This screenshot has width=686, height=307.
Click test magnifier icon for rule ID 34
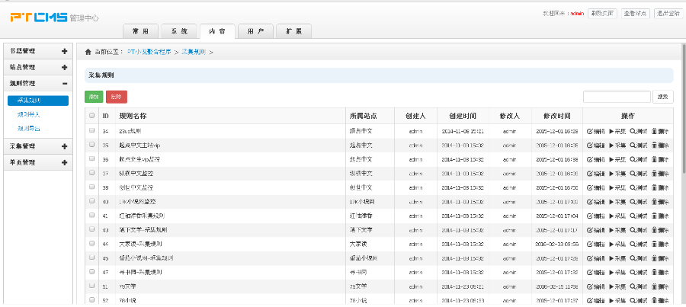(633, 131)
